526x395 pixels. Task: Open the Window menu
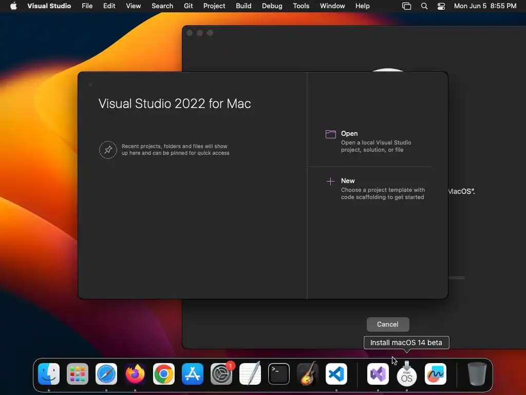[x=332, y=6]
